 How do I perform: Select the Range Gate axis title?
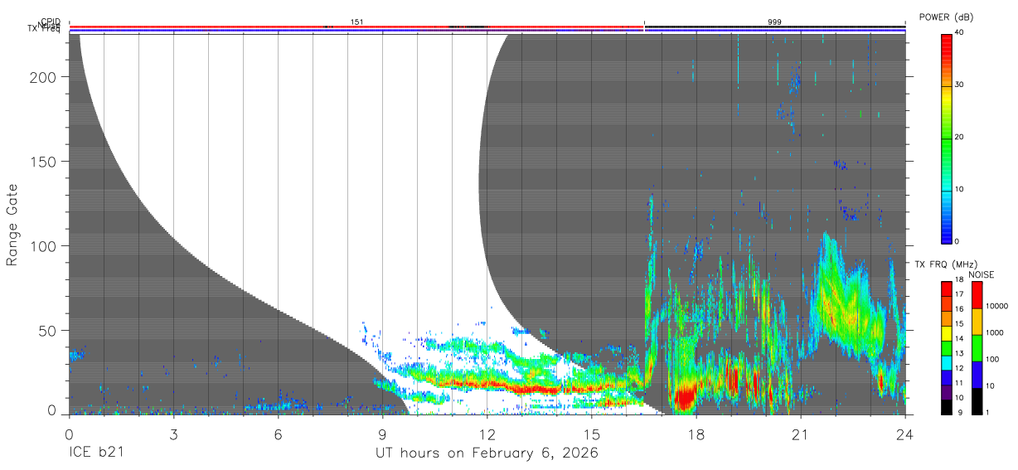pyautogui.click(x=12, y=225)
